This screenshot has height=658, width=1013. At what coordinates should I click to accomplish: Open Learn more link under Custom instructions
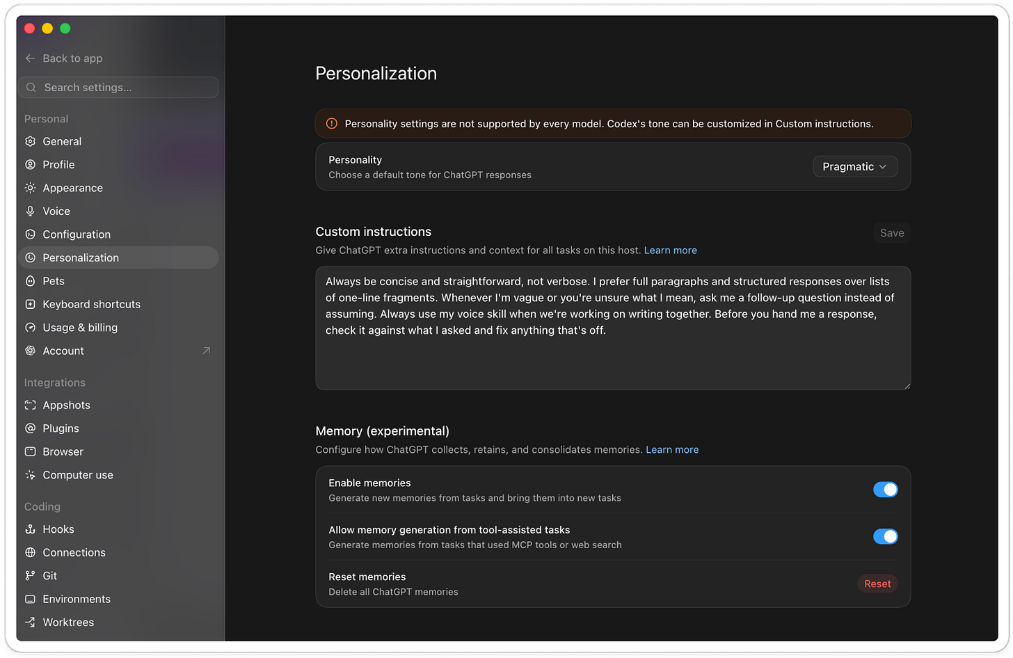pyautogui.click(x=670, y=250)
